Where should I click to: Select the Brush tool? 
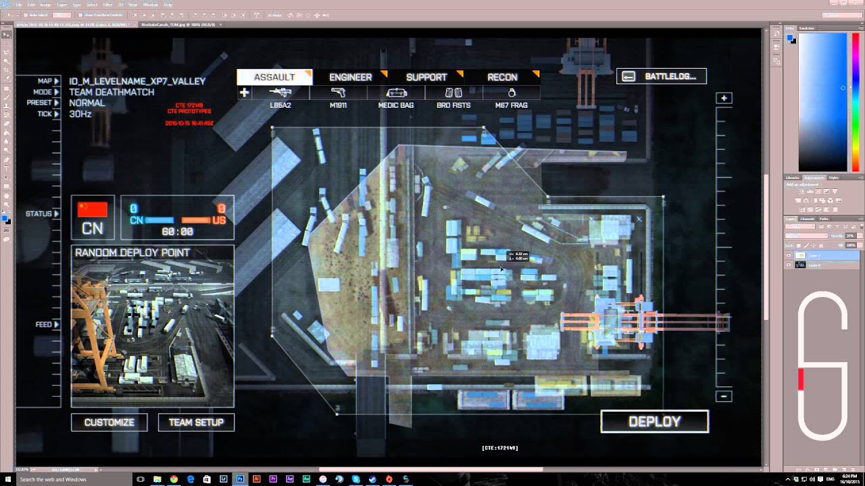coord(6,97)
